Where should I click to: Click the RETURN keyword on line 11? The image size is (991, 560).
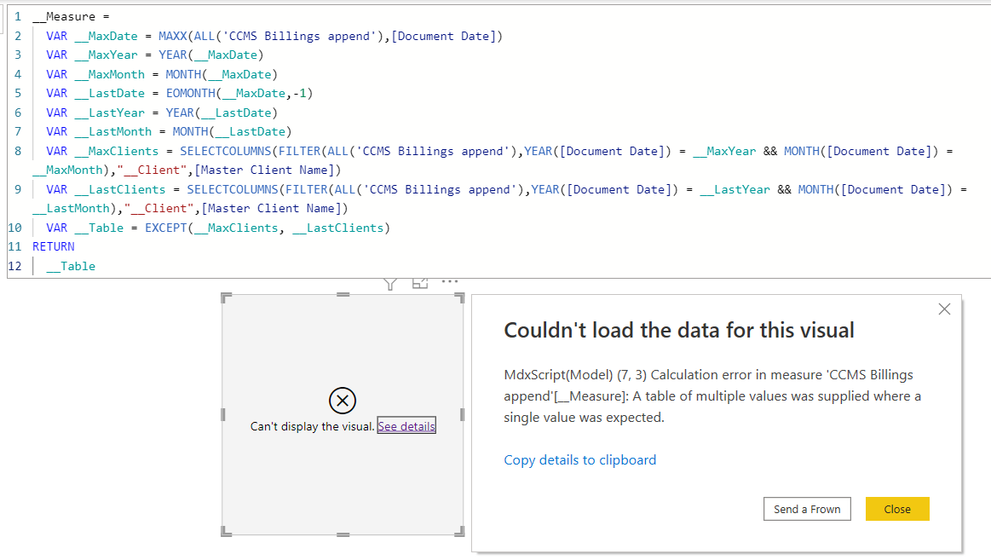(x=54, y=246)
